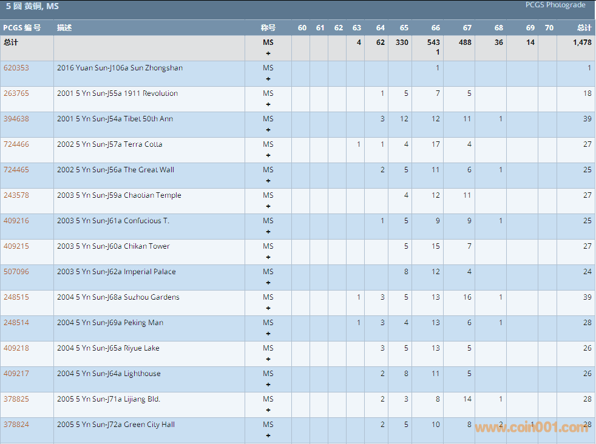Expand the plus sign in the 总计 row
The height and width of the screenshot is (444, 596).
point(268,53)
